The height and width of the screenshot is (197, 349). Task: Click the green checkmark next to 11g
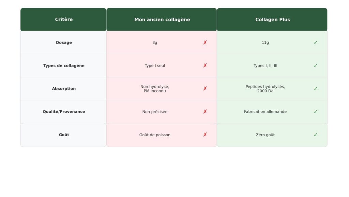pos(316,42)
